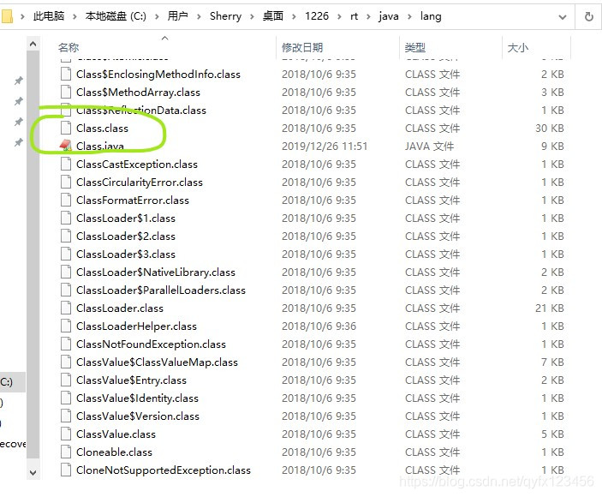Image resolution: width=602 pixels, height=497 pixels.
Task: Click the 2018/10/6 9:36 date cell
Action: [x=319, y=326]
